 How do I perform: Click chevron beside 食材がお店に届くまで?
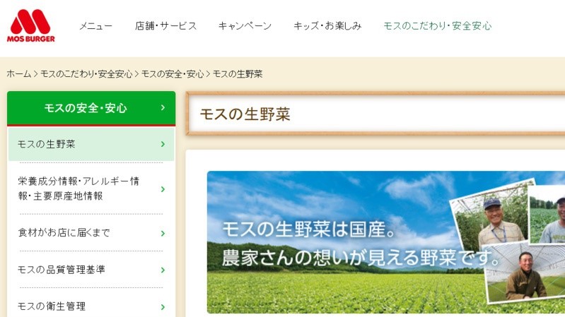163,233
